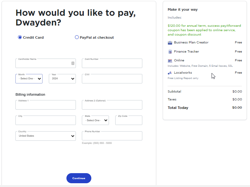250x187 pixels.
Task: Click the Business Plan Creator icon
Action: point(170,42)
